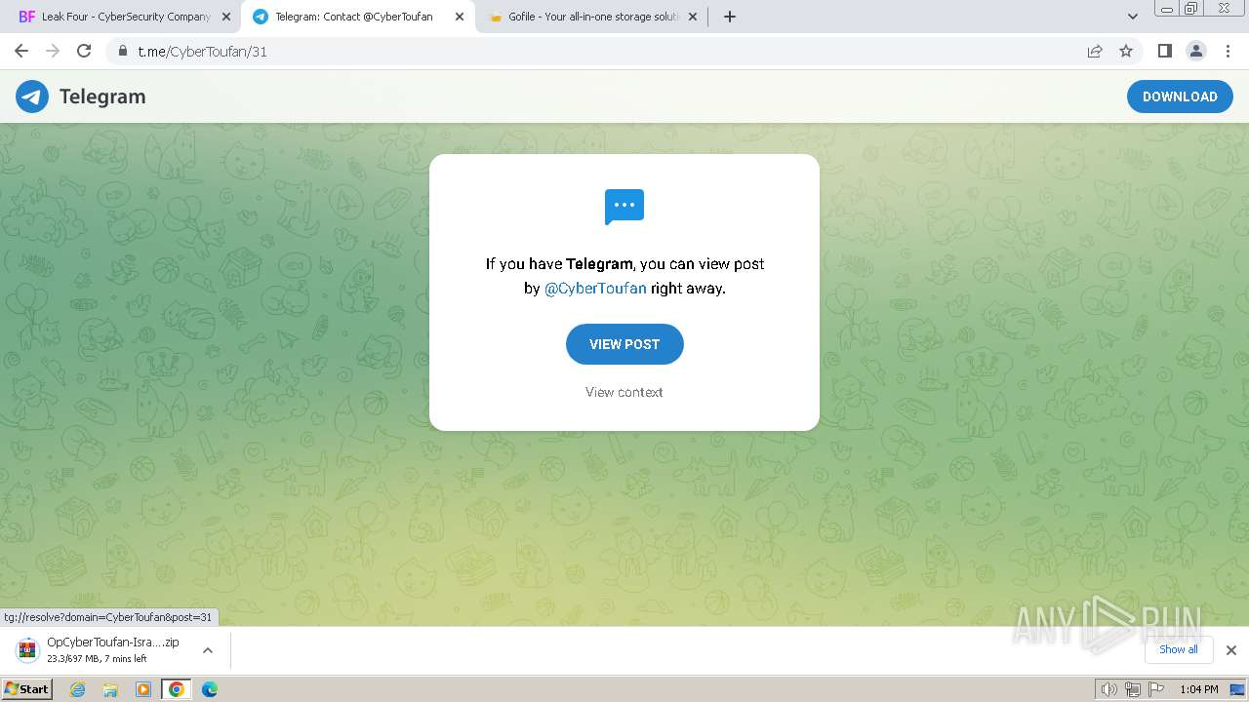
Task: Switch to Telegram Contact @CyberToufan tab
Action: click(x=358, y=17)
